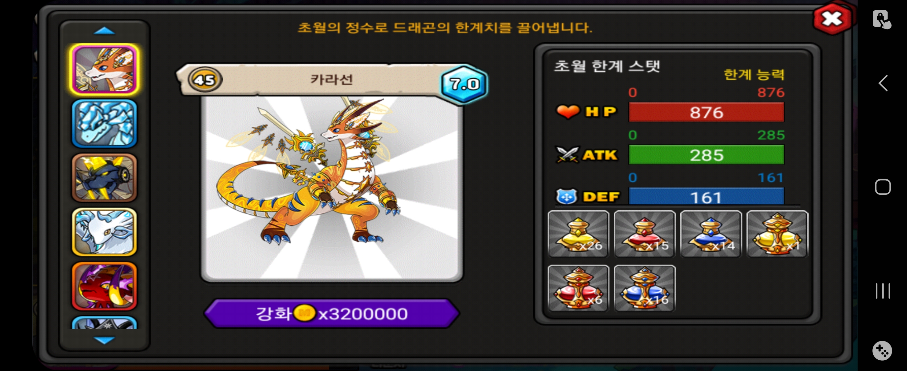Open the game controller tools icon

[x=882, y=351]
